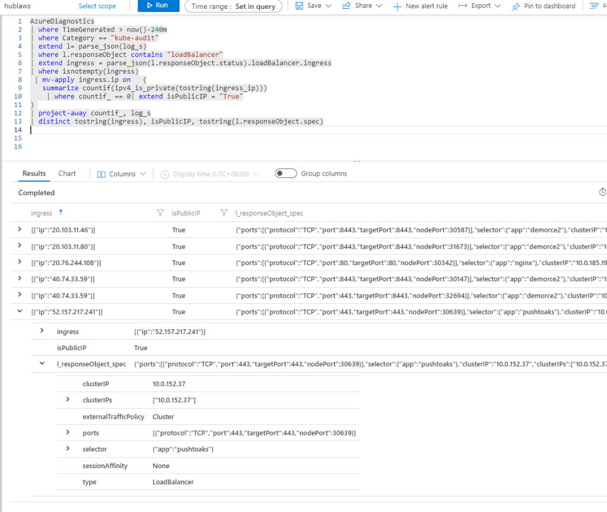607x512 pixels.
Task: Click the clock icon beside Completed status
Action: tap(602, 192)
